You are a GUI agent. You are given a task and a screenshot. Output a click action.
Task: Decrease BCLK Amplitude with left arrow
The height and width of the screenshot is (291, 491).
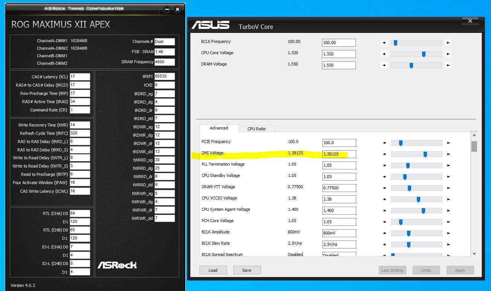(x=384, y=233)
